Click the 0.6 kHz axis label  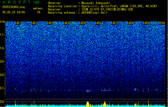point(2,102)
